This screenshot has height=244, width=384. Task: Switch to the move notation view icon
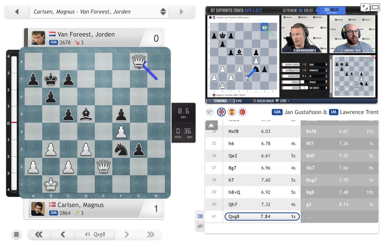200,216
